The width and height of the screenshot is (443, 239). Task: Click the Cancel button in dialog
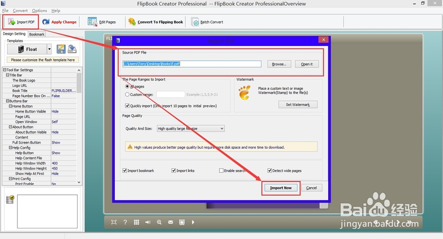(311, 188)
